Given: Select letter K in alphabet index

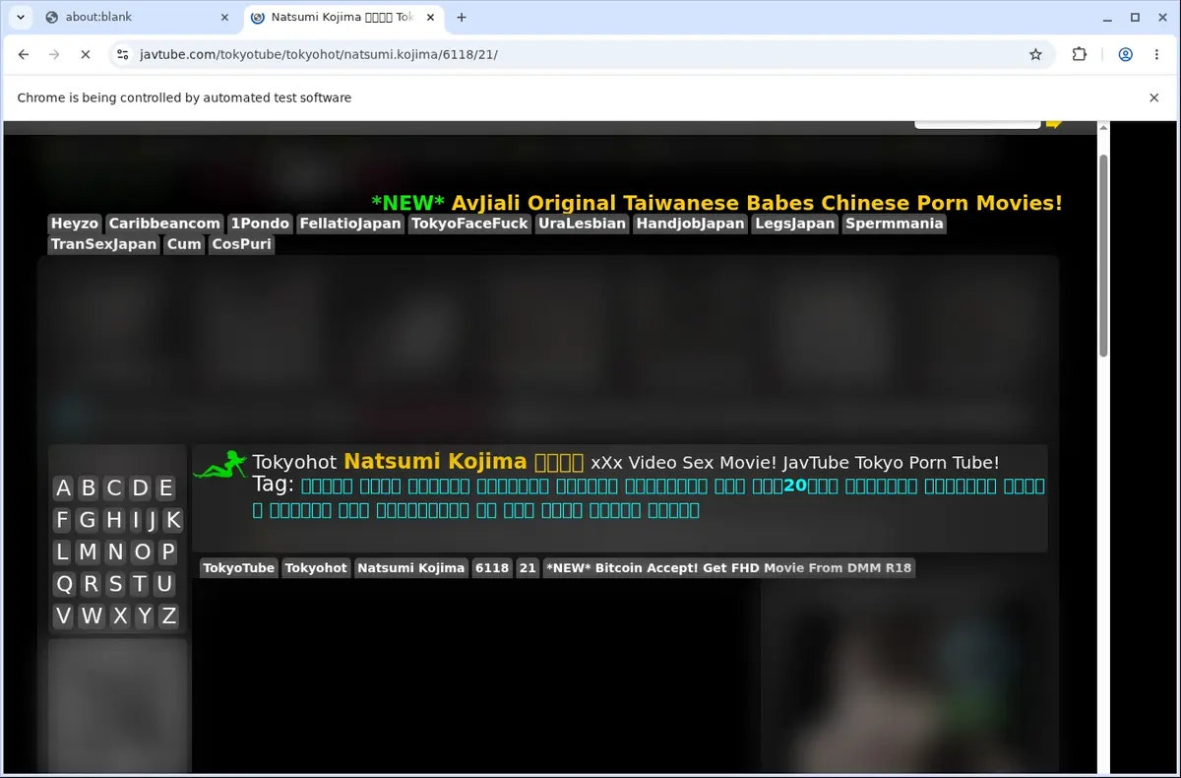Looking at the screenshot, I should (x=172, y=520).
